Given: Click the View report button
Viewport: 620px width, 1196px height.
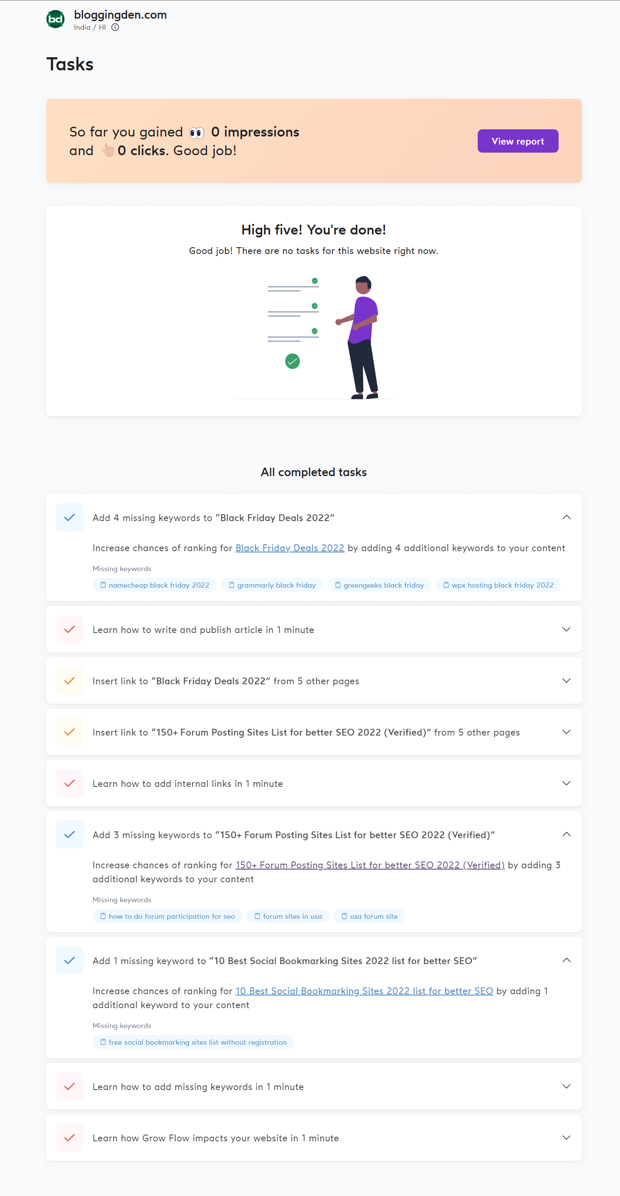Looking at the screenshot, I should click(518, 141).
